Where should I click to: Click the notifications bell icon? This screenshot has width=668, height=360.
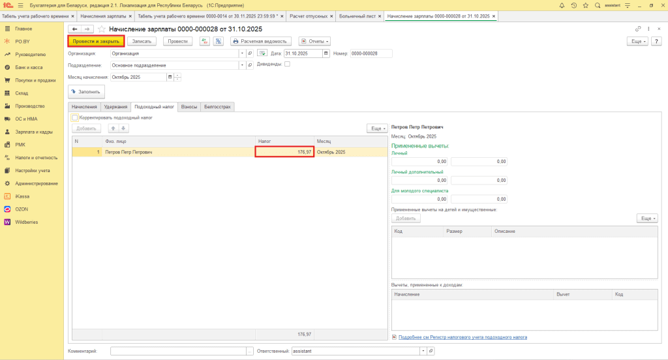562,5
